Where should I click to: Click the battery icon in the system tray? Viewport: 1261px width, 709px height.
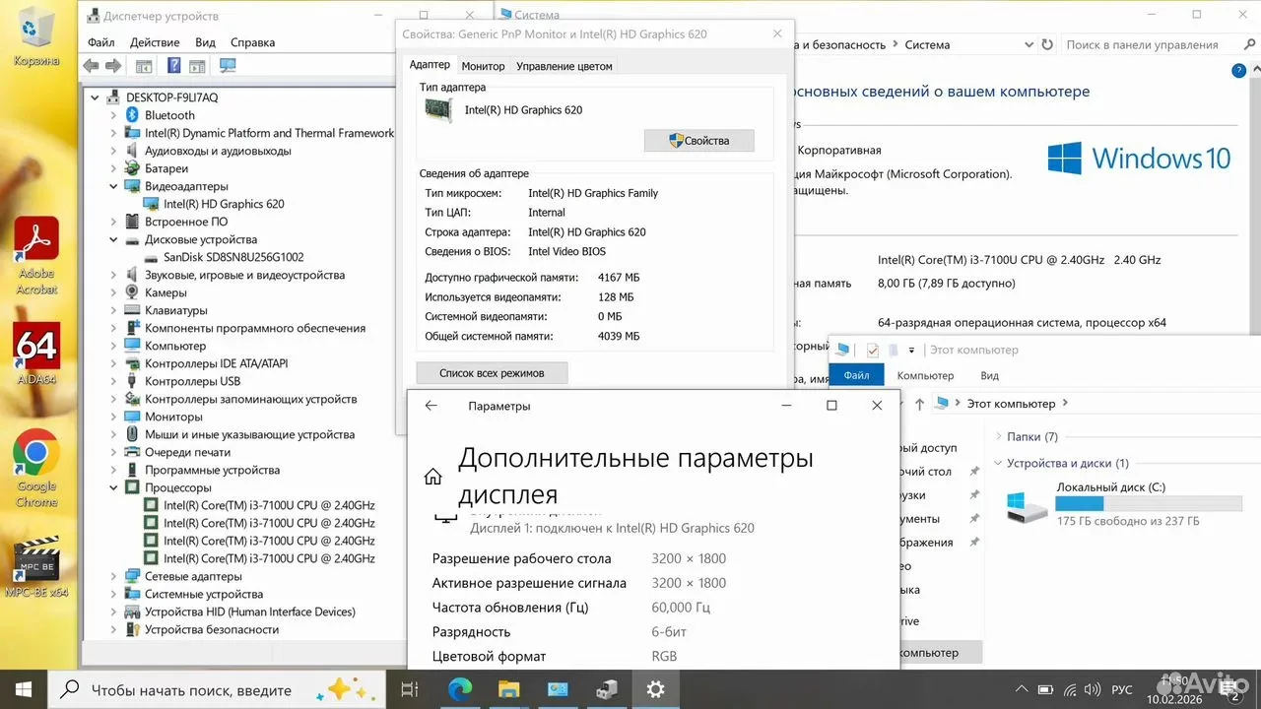tap(1047, 689)
